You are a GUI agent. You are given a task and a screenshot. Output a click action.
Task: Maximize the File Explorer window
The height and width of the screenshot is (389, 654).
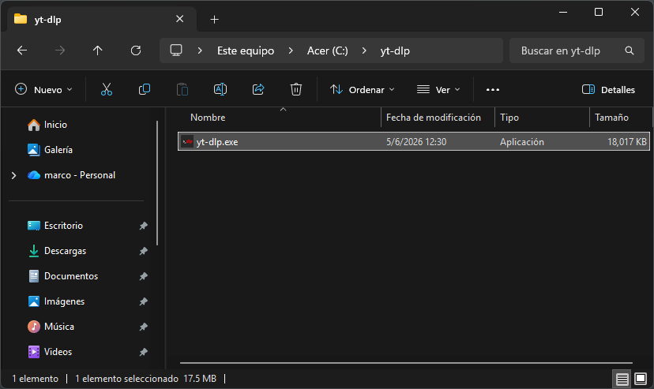point(599,12)
